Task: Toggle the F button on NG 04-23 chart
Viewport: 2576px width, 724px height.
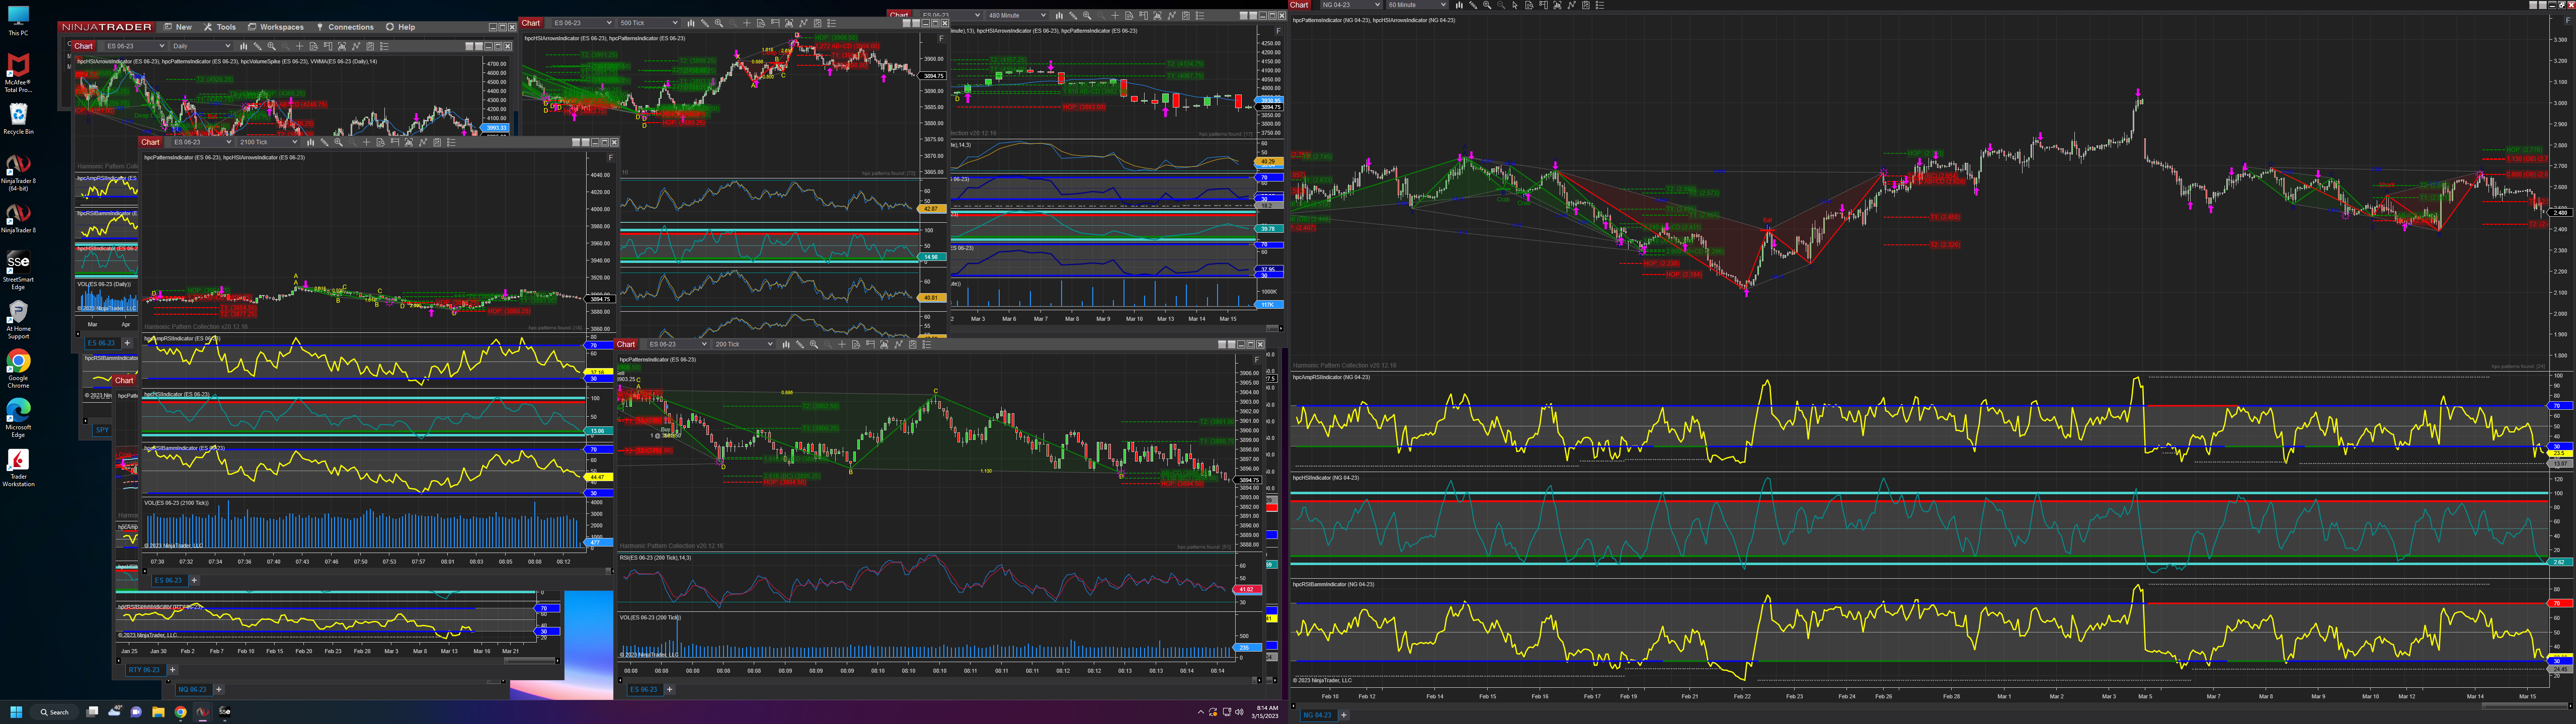Action: pyautogui.click(x=2568, y=21)
